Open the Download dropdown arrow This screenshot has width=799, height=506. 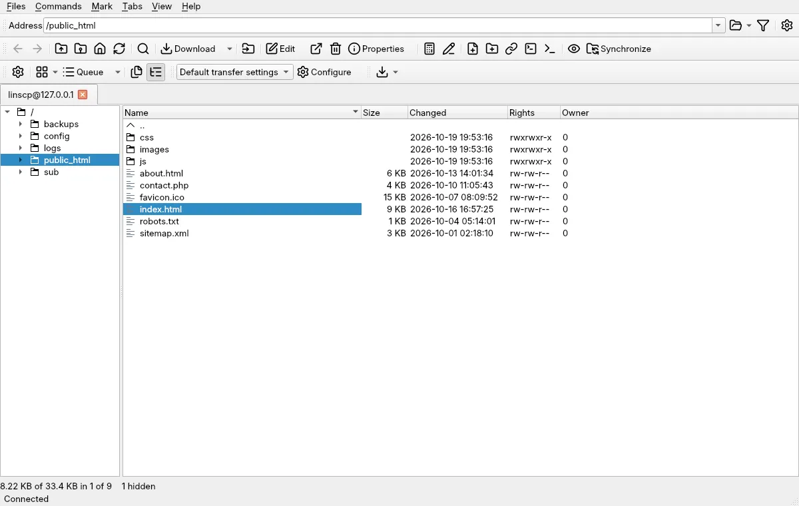coord(230,49)
